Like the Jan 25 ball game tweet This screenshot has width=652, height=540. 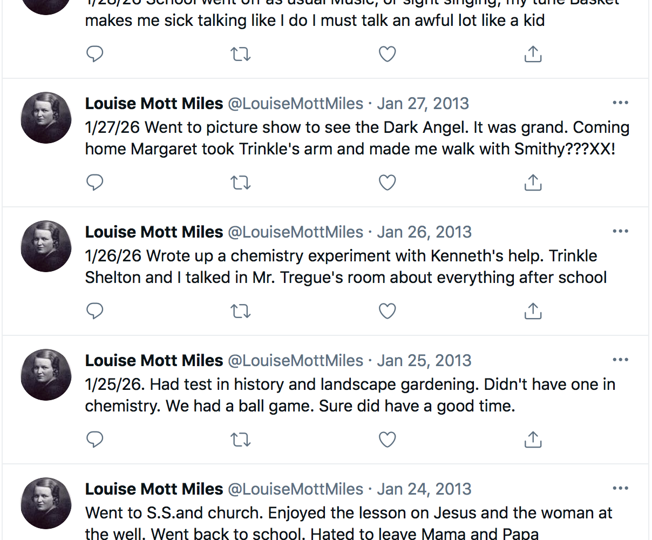coord(387,440)
